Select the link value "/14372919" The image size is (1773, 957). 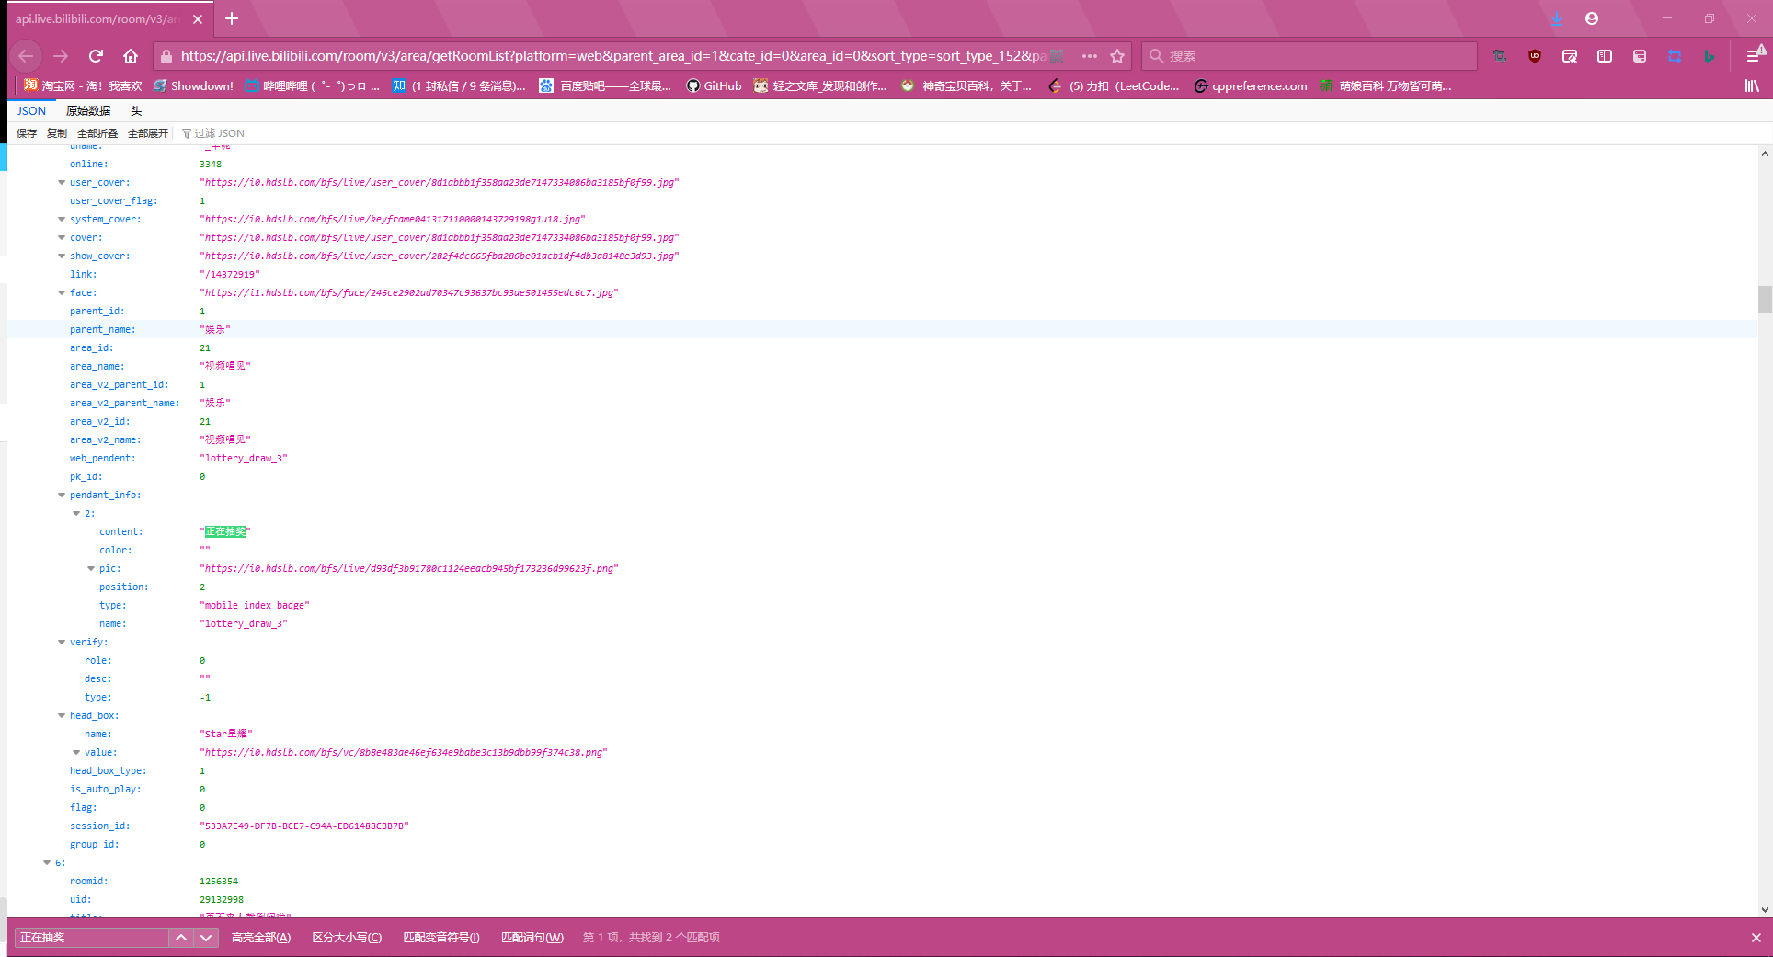point(230,274)
